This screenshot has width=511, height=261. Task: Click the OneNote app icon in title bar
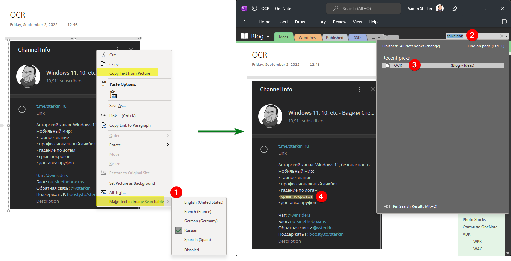(x=244, y=8)
